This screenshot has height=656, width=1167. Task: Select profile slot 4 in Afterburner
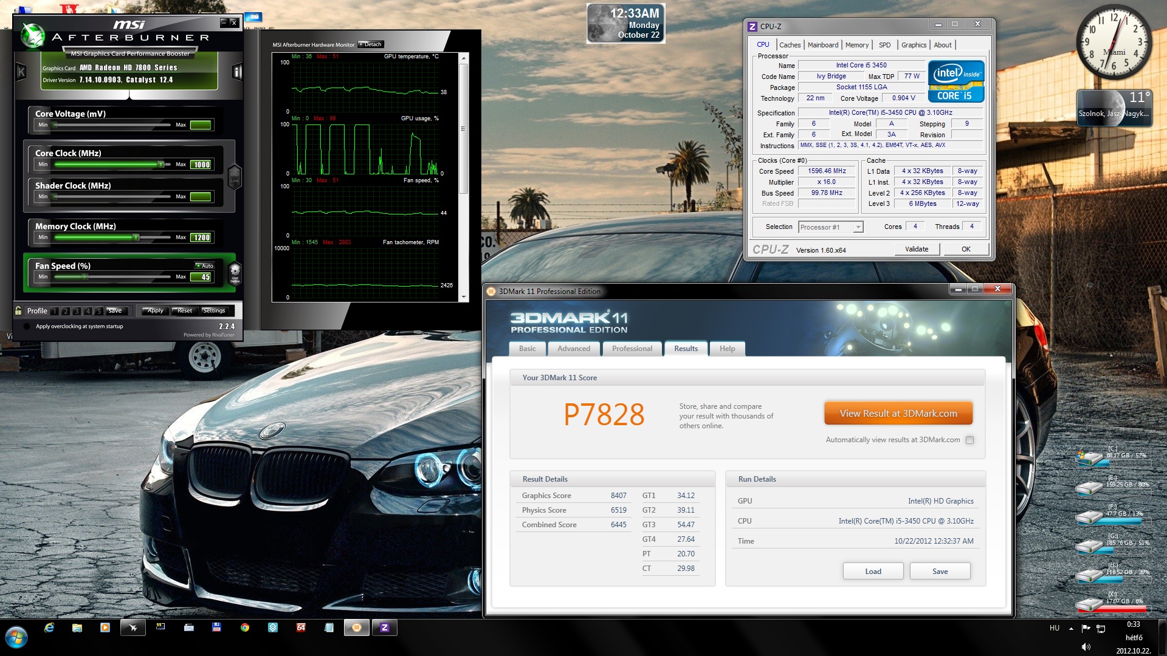pos(88,311)
